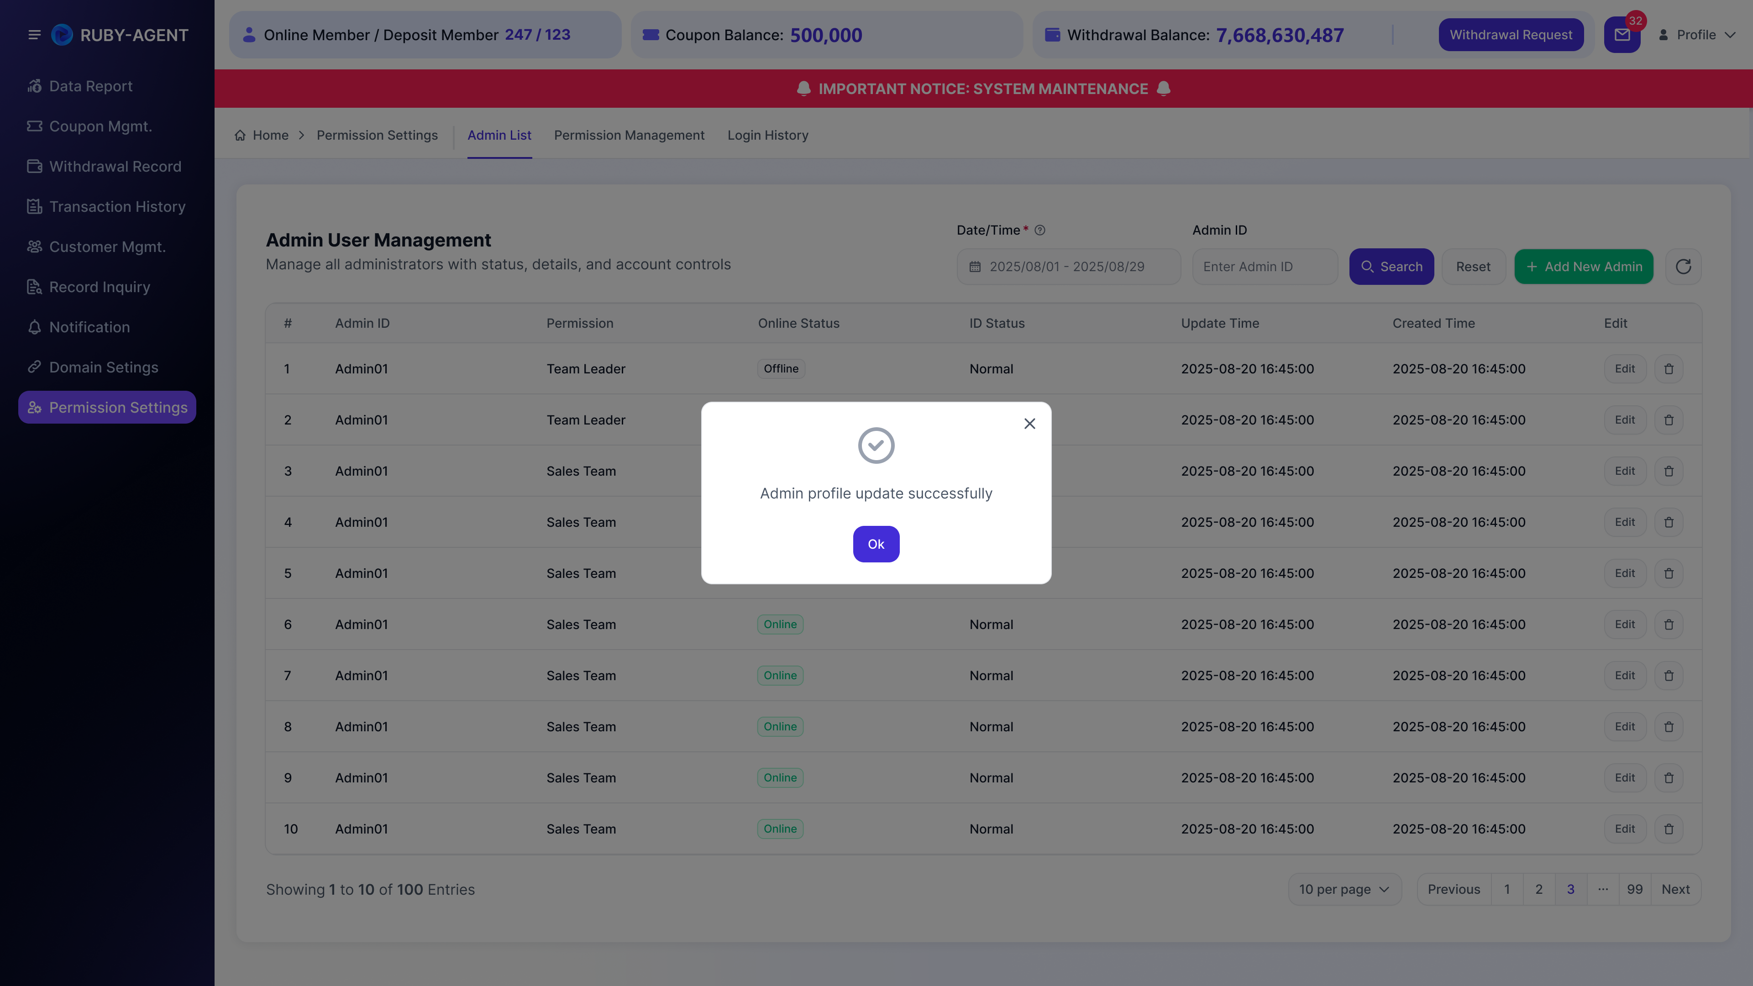Click the RUBY-AGENT logo icon

pos(62,35)
